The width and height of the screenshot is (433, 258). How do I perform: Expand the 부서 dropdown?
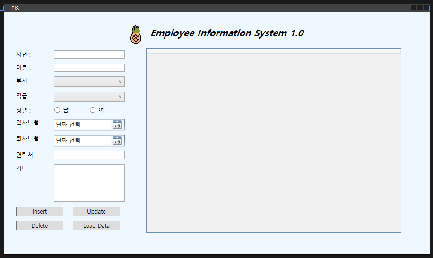click(x=89, y=82)
